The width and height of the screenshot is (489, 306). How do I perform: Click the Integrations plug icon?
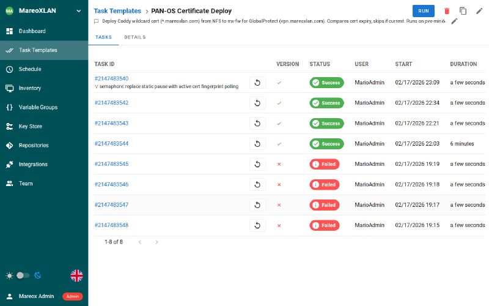[x=10, y=165]
